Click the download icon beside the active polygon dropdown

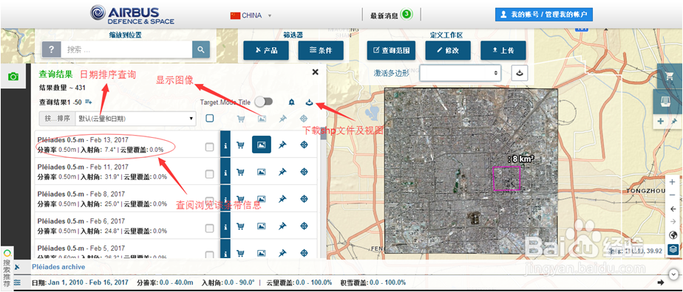[520, 73]
